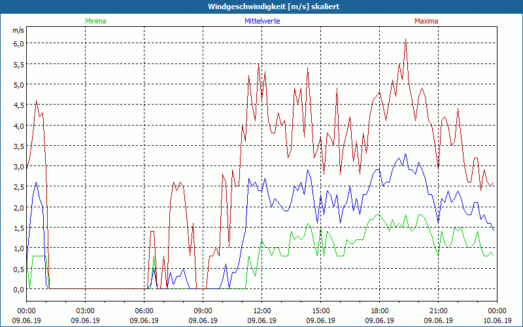Click the 21:00 time label on x-axis
Image resolution: width=523 pixels, height=327 pixels.
[x=438, y=311]
